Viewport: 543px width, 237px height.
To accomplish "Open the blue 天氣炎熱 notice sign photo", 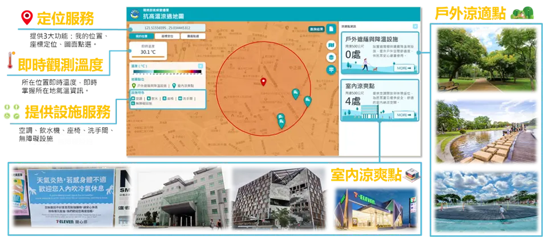I will pos(71,197).
